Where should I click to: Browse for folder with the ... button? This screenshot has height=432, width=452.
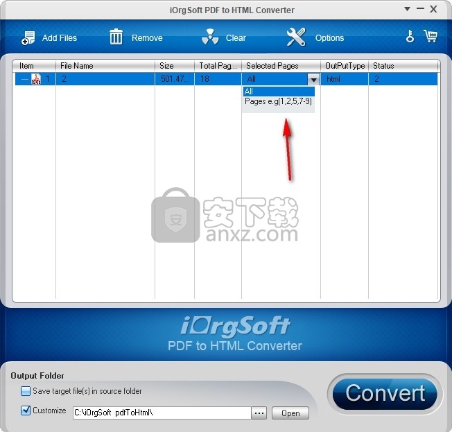(x=259, y=413)
